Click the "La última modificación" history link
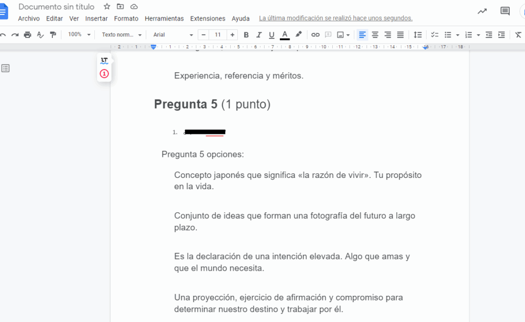Screen dimensions: 525x322 point(335,18)
